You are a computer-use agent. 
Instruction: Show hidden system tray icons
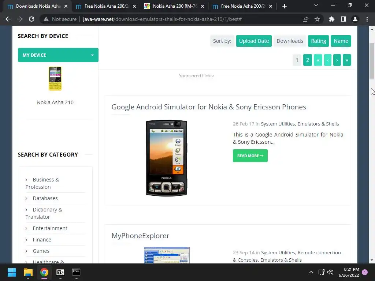(311, 272)
